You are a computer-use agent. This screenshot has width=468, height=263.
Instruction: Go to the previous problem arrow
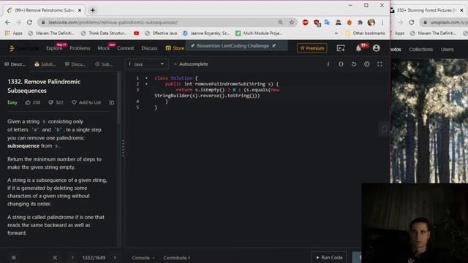coord(72,258)
